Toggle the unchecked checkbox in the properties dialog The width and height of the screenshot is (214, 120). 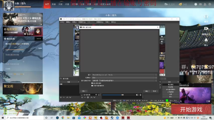click(x=92, y=86)
